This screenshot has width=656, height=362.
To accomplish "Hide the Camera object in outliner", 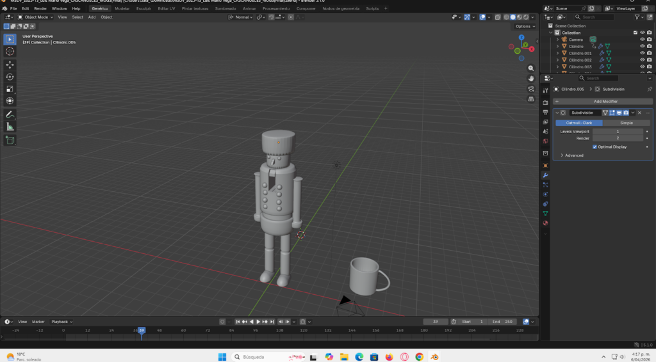I will pos(642,40).
